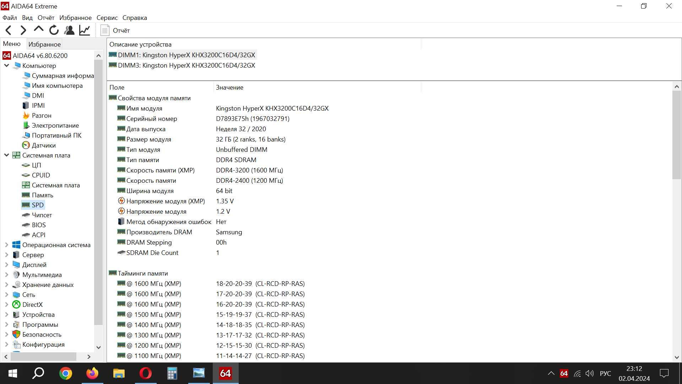Open the Разгон flame icon item
This screenshot has width=682, height=384.
coord(37,116)
